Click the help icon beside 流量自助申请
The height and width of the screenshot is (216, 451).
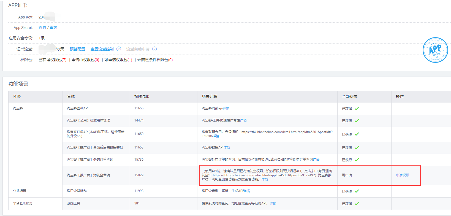(154, 49)
